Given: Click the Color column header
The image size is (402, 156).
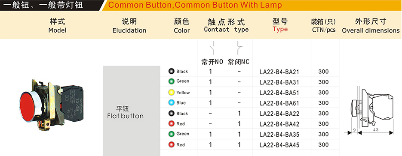Looking at the screenshot, I should click(x=182, y=26).
